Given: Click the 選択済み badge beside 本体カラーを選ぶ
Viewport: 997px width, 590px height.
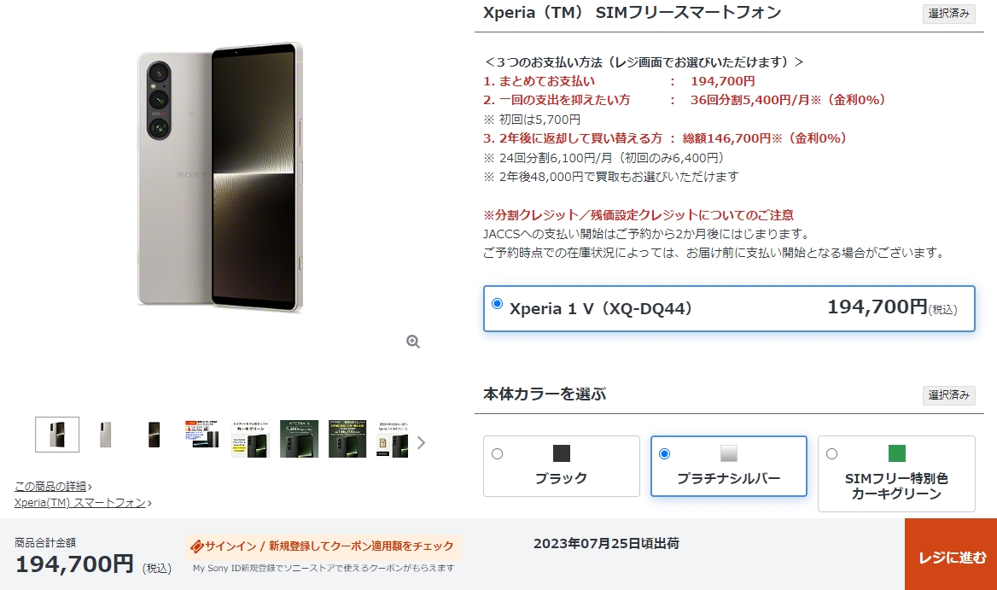Looking at the screenshot, I should point(948,395).
